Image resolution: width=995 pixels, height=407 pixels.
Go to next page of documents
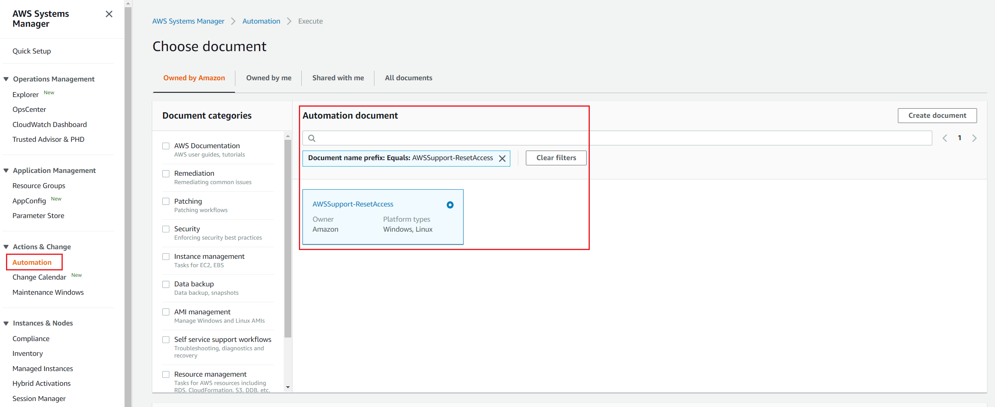tap(975, 138)
